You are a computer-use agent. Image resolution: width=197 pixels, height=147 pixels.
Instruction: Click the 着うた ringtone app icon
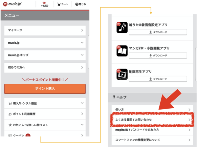[122, 28]
